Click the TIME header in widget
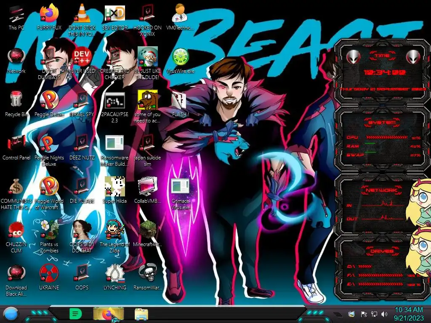The image size is (431, 323). [x=382, y=56]
